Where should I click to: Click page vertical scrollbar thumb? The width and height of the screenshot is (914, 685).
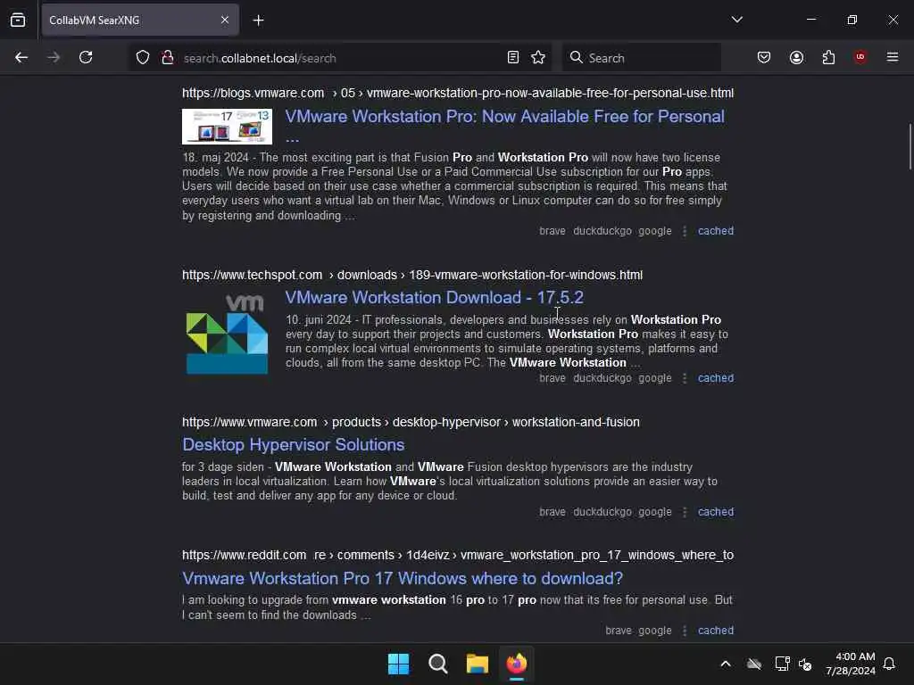pyautogui.click(x=910, y=146)
